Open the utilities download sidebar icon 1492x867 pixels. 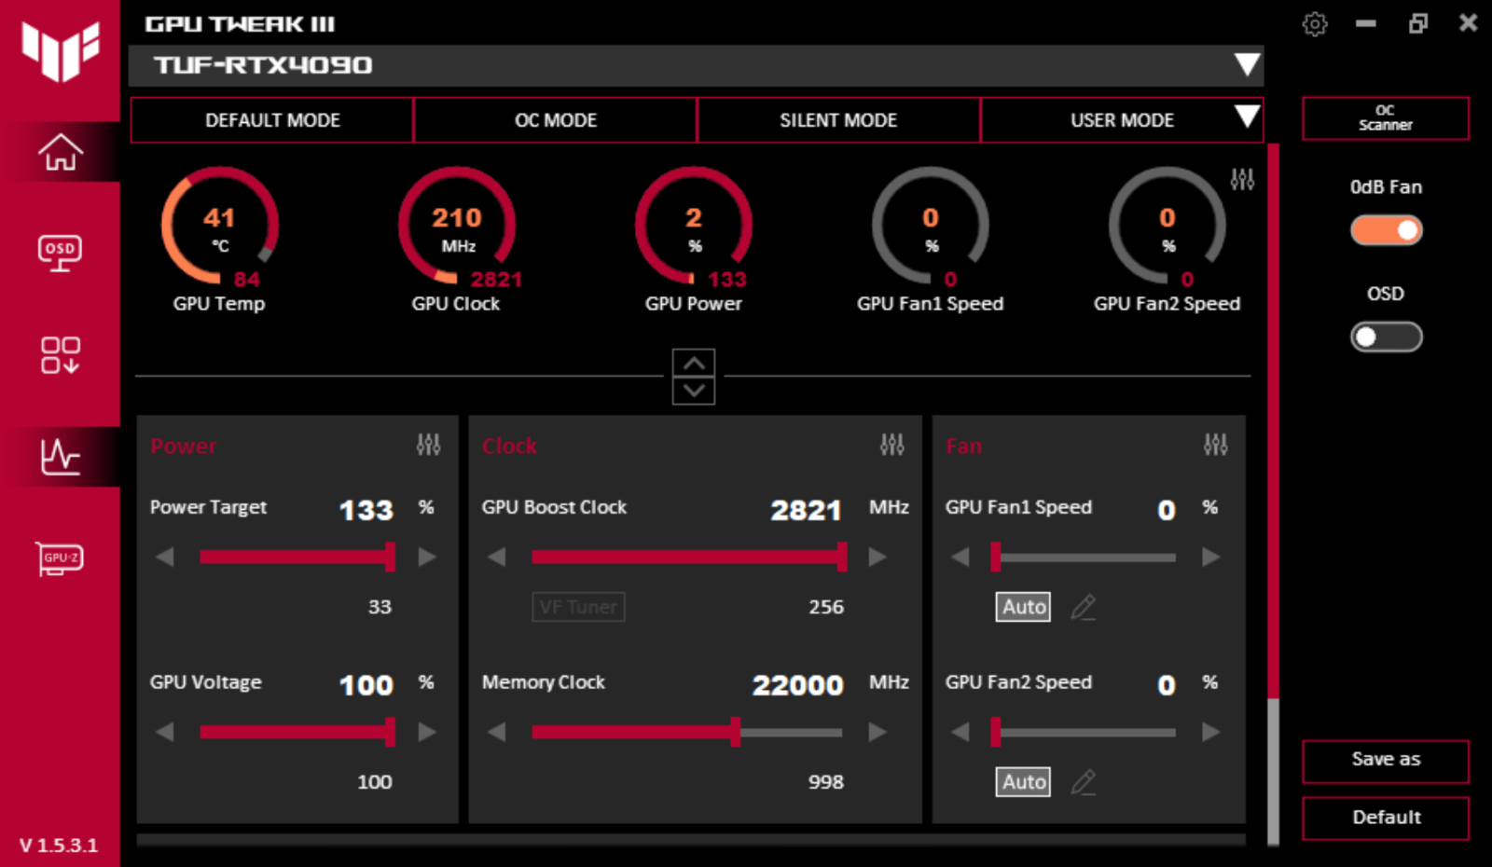tap(60, 355)
